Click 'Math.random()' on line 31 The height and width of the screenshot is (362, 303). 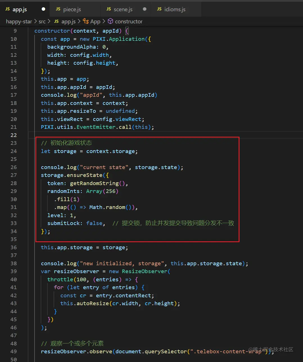click(x=110, y=207)
